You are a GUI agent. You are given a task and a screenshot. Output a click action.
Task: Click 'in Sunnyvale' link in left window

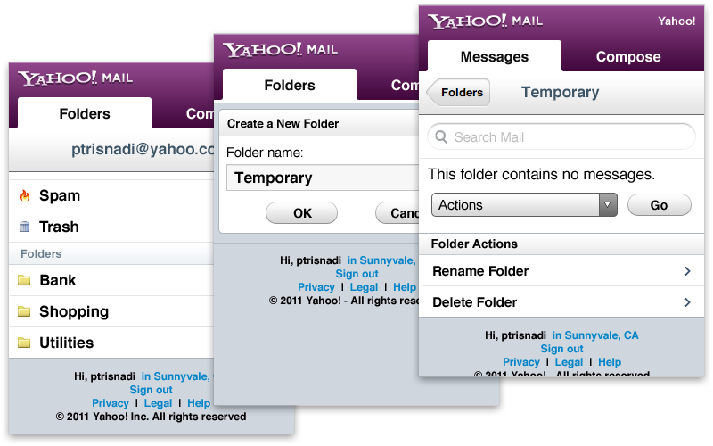click(x=176, y=376)
